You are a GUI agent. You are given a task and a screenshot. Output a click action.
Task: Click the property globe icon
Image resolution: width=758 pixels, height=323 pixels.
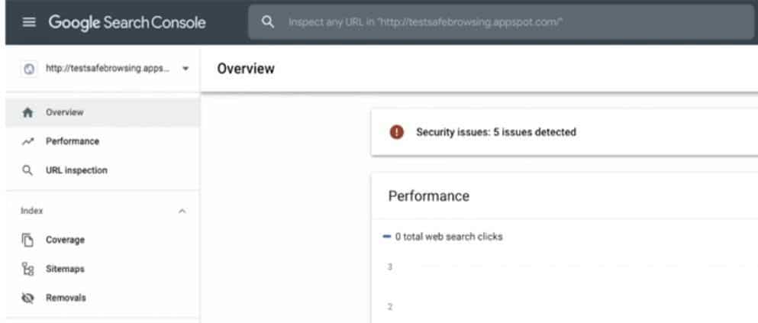[x=28, y=69]
